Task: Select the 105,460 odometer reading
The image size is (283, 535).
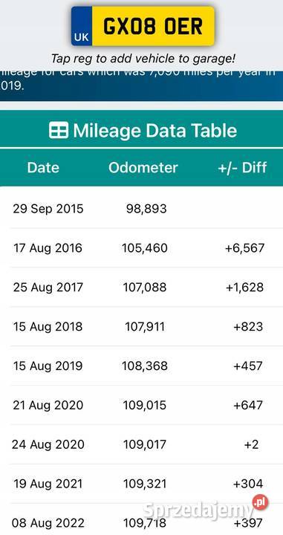Action: tap(145, 248)
